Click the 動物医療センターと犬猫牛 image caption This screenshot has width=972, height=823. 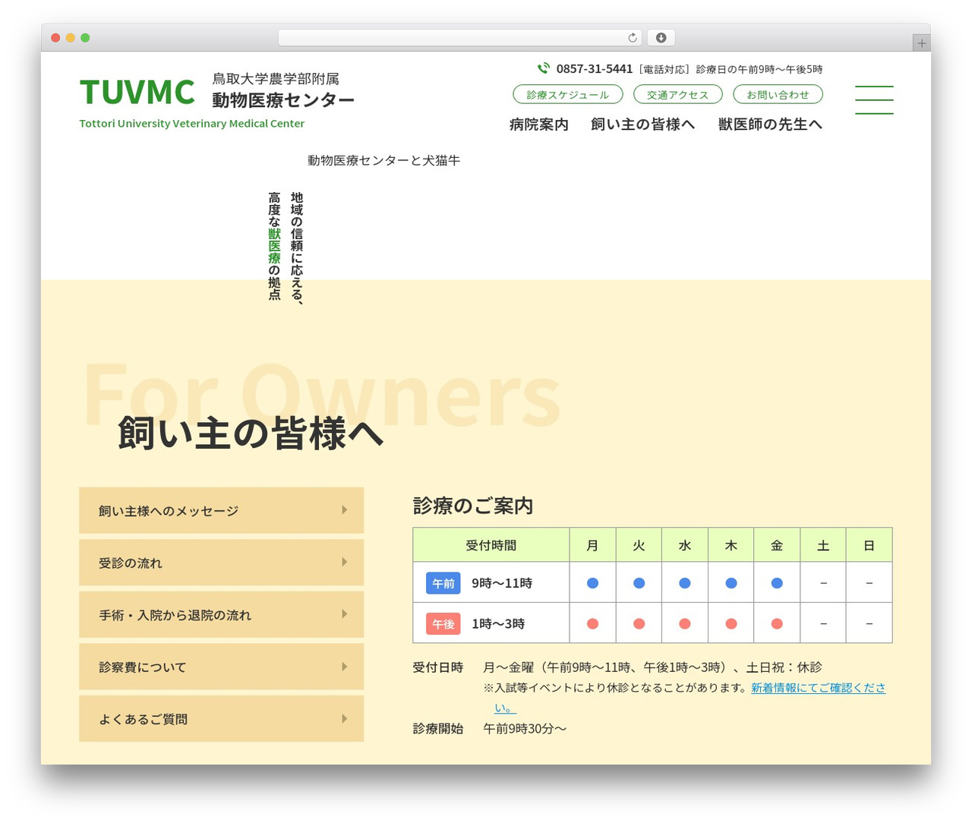point(383,160)
